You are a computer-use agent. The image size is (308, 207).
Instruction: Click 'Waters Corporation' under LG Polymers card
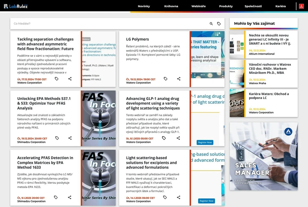tap(138, 83)
